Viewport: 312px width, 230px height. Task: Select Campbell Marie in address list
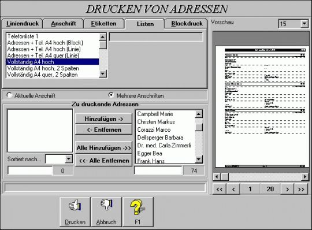click(165, 114)
